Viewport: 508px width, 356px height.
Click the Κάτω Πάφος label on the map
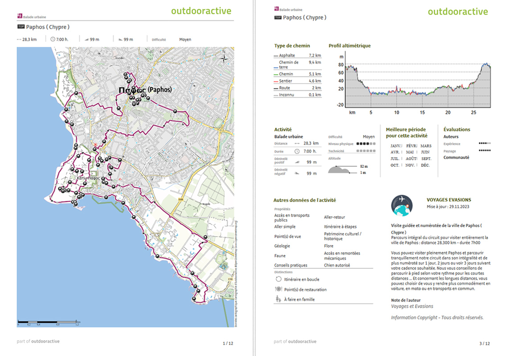click(x=88, y=178)
